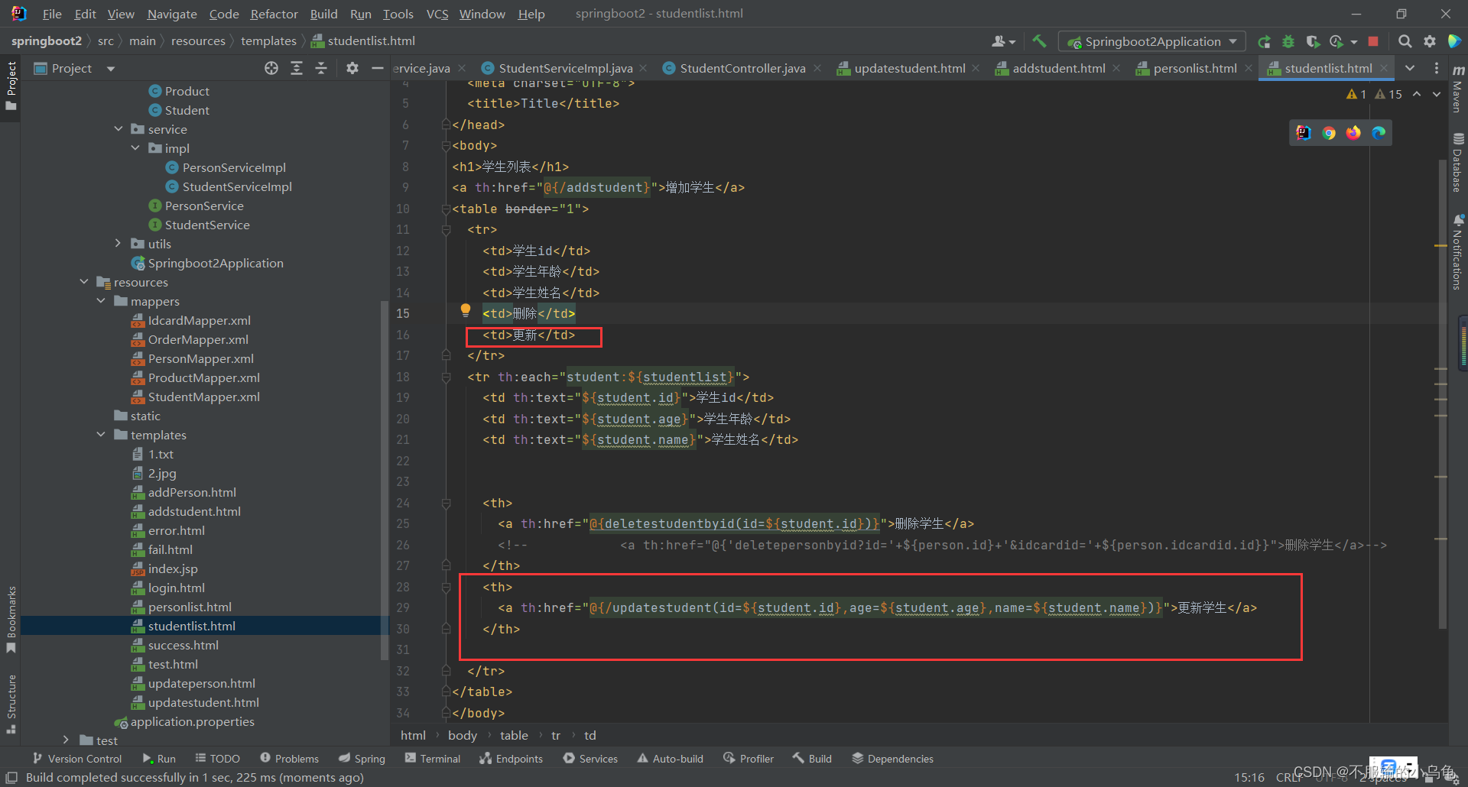
Task: Toggle the Project side tab
Action: pyautogui.click(x=11, y=86)
